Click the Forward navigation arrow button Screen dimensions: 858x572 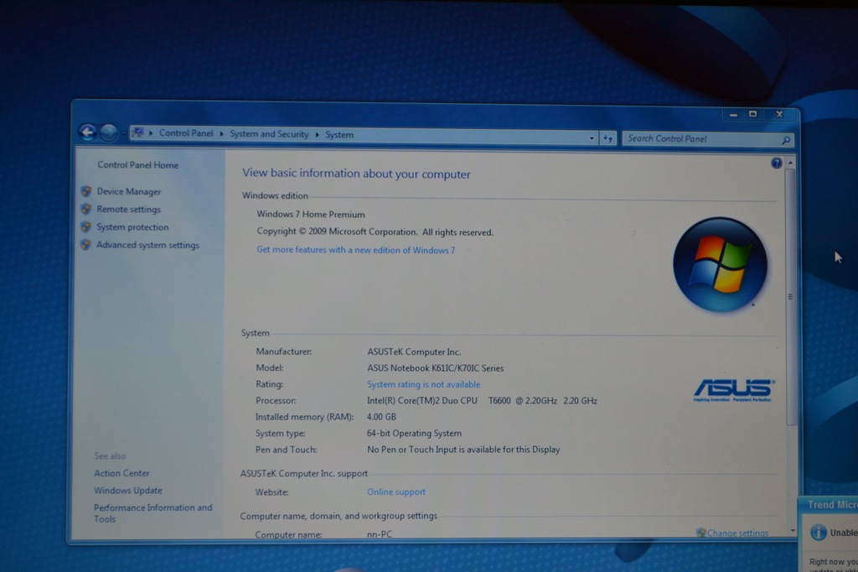coord(108,132)
